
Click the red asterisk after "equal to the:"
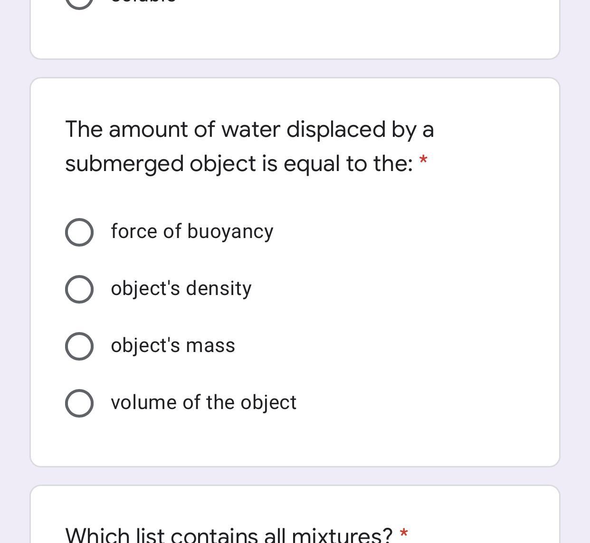coord(423,162)
